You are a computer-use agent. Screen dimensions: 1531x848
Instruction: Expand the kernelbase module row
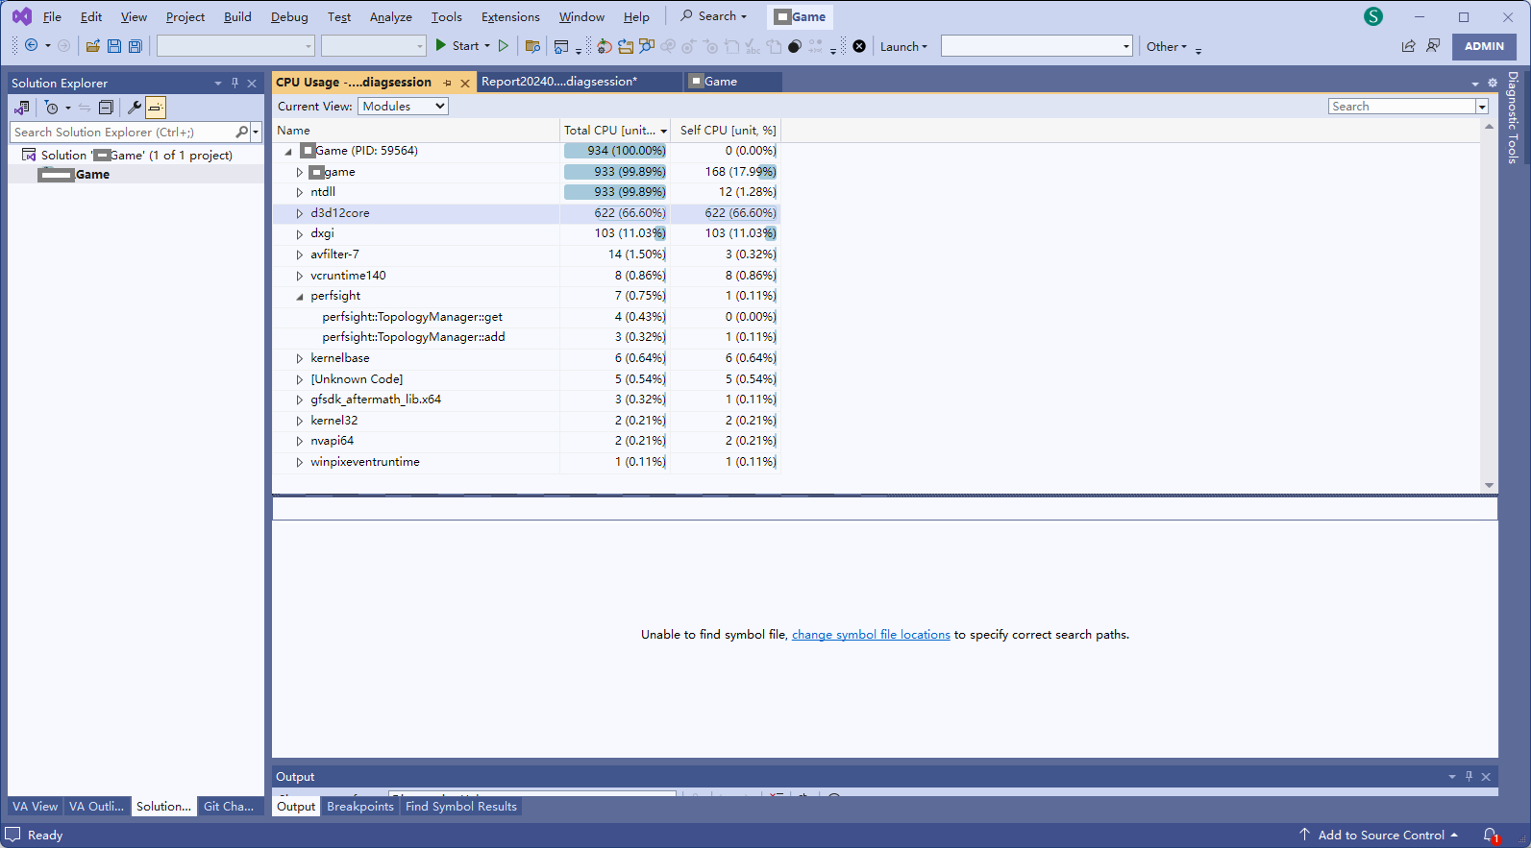tap(299, 358)
